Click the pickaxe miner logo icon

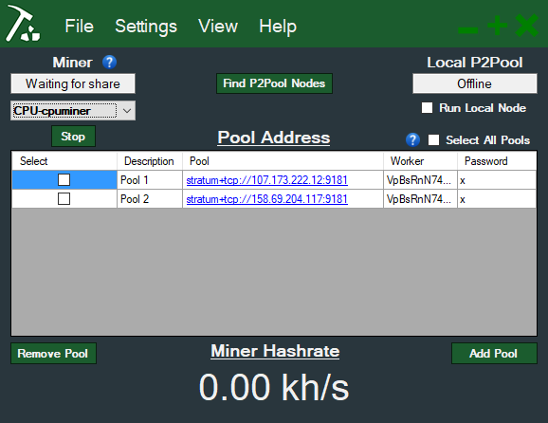(x=23, y=23)
